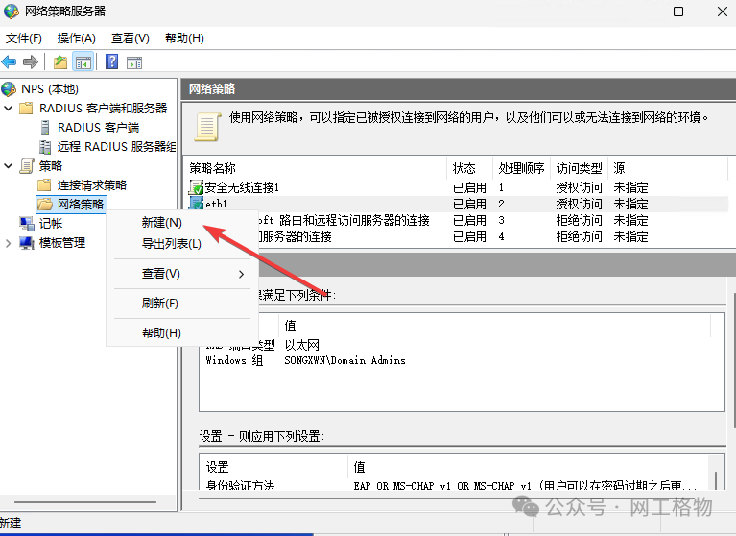
Task: Click the RADIUS 客户端 server icon
Action: [x=45, y=128]
